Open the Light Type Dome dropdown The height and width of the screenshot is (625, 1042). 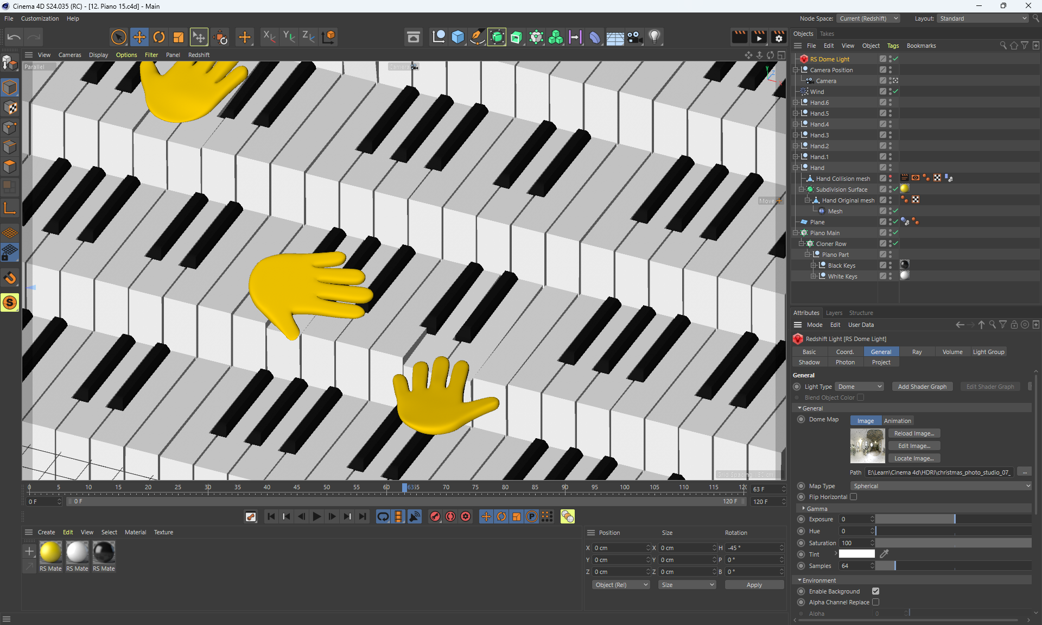(860, 387)
